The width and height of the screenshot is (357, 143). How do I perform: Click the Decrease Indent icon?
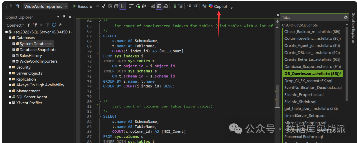click(189, 6)
